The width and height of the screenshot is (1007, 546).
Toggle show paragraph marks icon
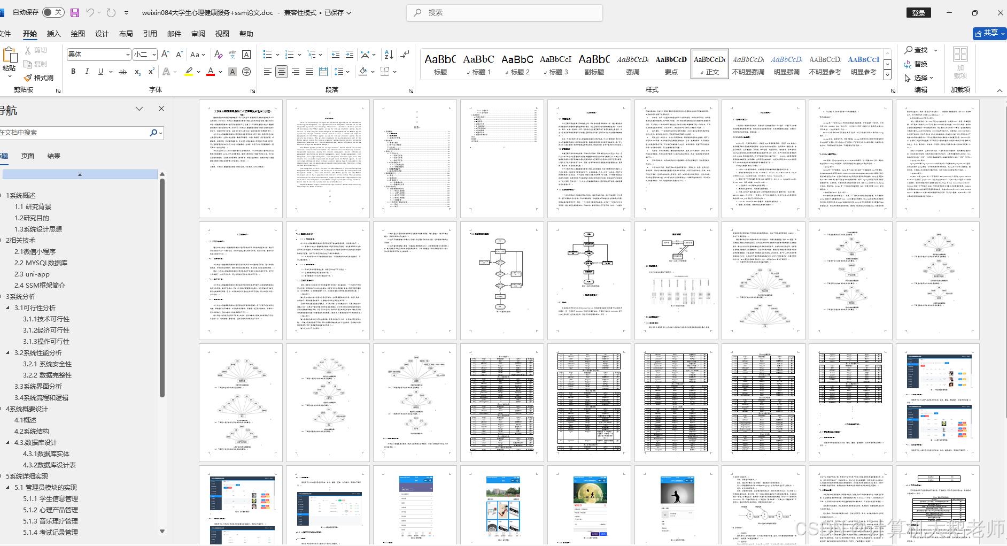coord(405,55)
